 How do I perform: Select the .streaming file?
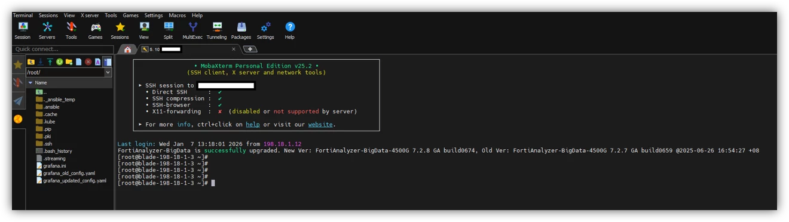[x=51, y=158]
